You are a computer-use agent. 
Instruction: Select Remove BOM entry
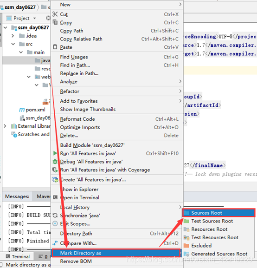click(x=117, y=261)
